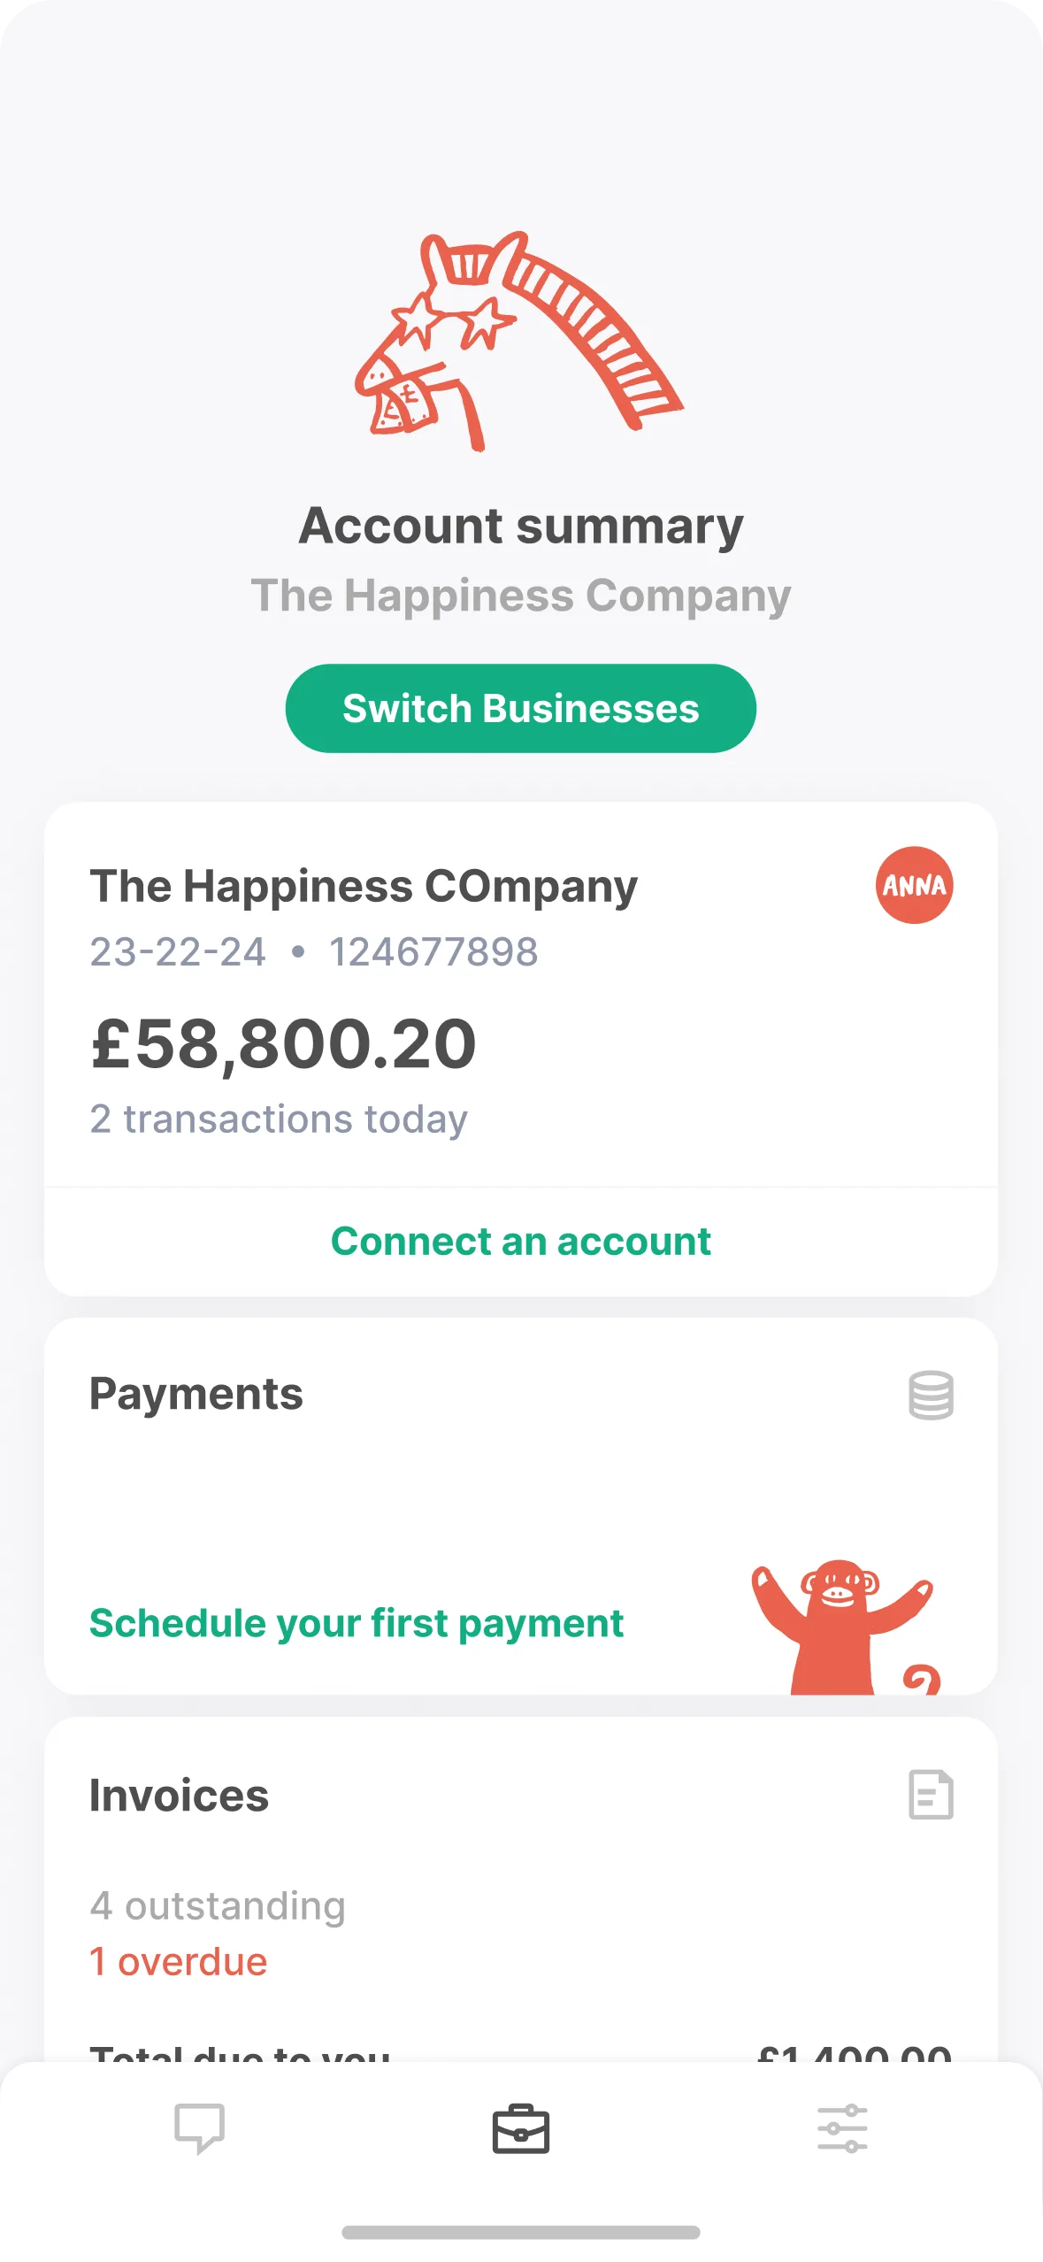This screenshot has height=2262, width=1043.
Task: Select the briefcase tab in bottom bar
Action: point(520,2128)
